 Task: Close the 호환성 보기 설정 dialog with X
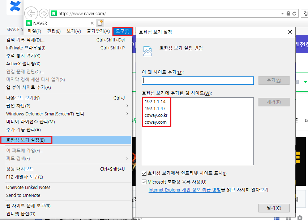tap(290, 32)
